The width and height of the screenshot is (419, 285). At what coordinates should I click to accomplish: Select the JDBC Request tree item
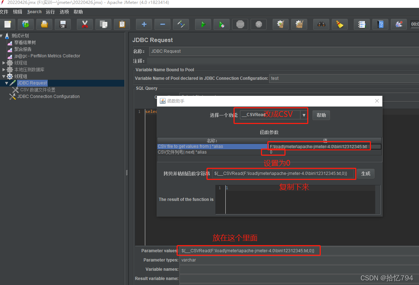click(x=32, y=83)
